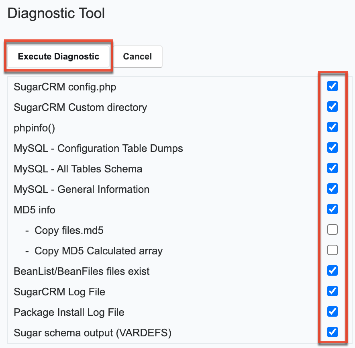
Task: Select the SugarCRM Log File label
Action: 59,292
